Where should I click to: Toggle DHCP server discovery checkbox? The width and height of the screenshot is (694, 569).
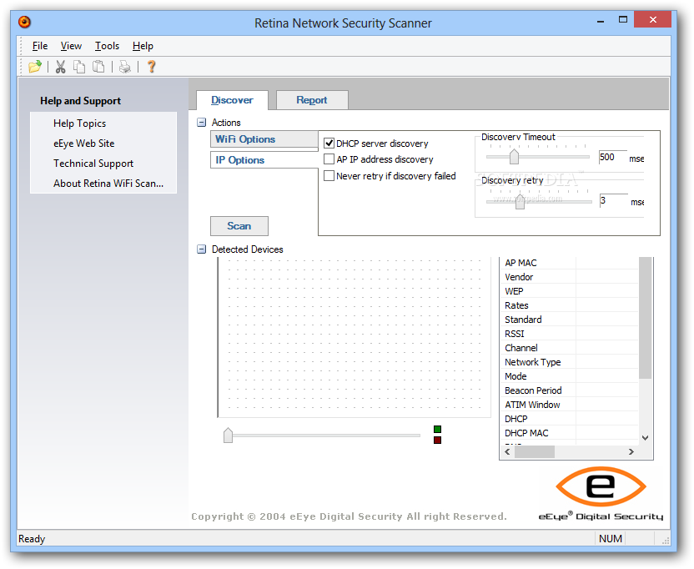(x=329, y=143)
